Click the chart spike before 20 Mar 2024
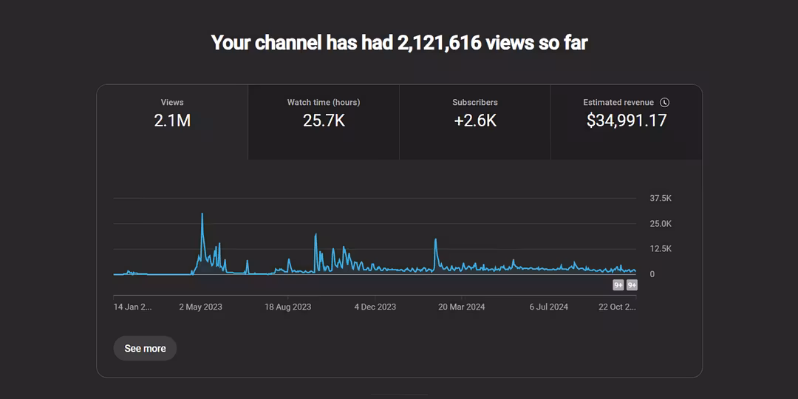 (x=435, y=240)
